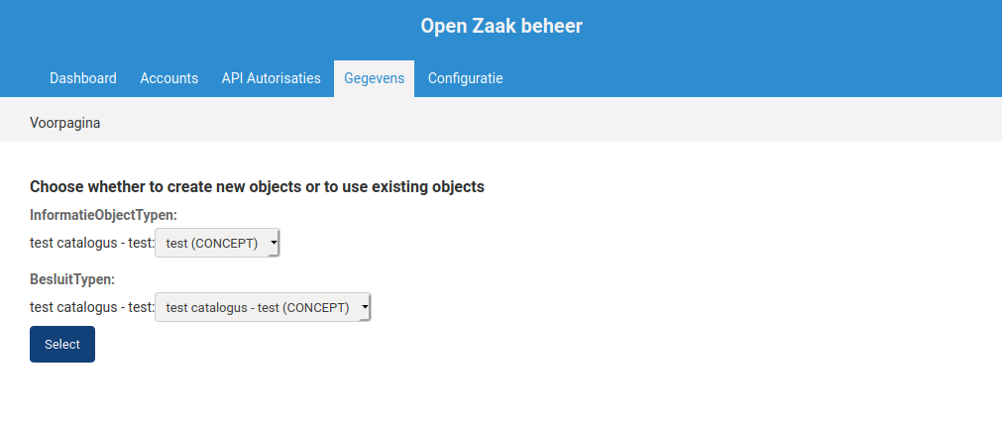1002x421 pixels.
Task: Click the BesluitTypen section label
Action: pos(72,279)
